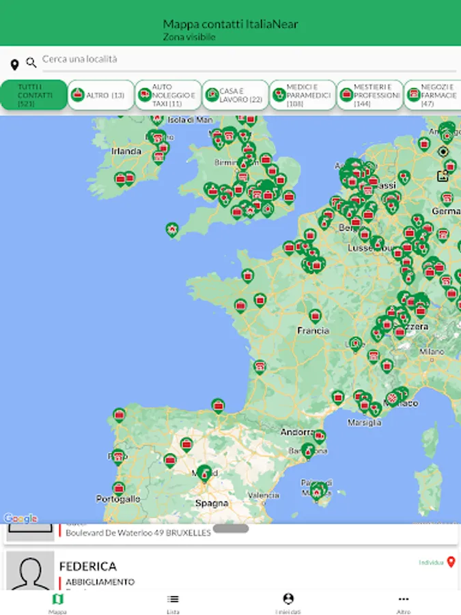This screenshot has height=615, width=461.
Task: Filter by 'Mestieri e professioni (144)'
Action: coord(370,95)
